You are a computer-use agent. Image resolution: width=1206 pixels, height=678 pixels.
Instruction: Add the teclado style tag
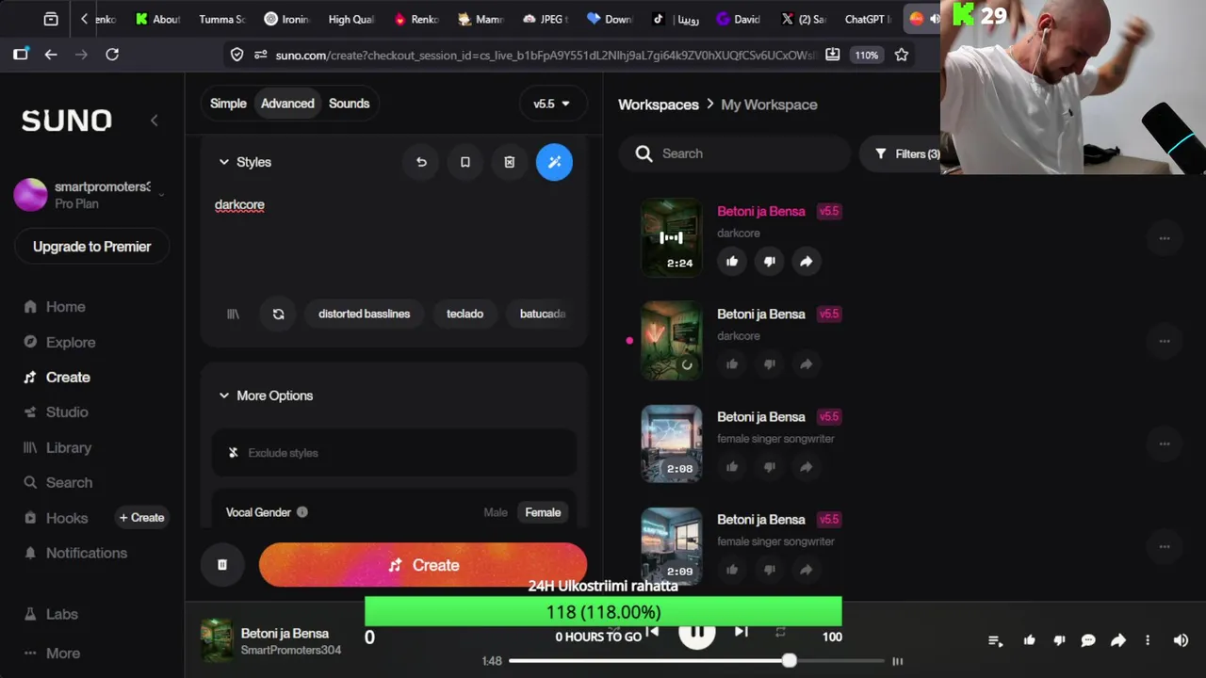(x=464, y=314)
